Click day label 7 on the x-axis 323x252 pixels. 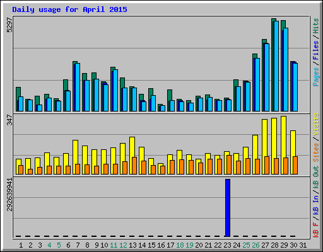78,245
